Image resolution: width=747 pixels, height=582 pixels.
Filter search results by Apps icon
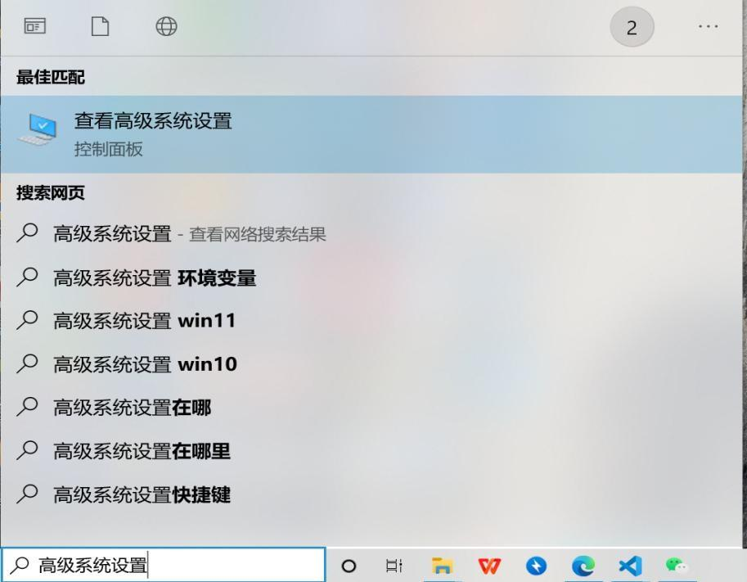click(x=35, y=26)
